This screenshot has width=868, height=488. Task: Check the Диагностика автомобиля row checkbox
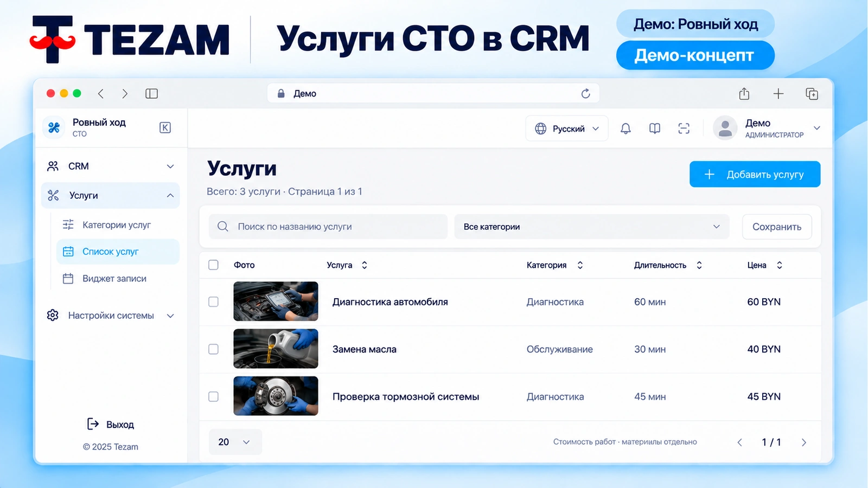pos(213,301)
